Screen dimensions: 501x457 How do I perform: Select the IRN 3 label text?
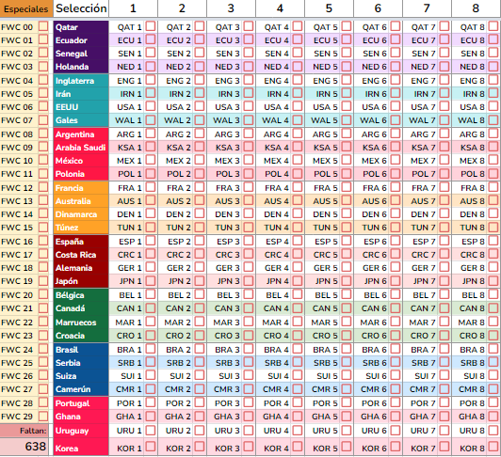(229, 94)
